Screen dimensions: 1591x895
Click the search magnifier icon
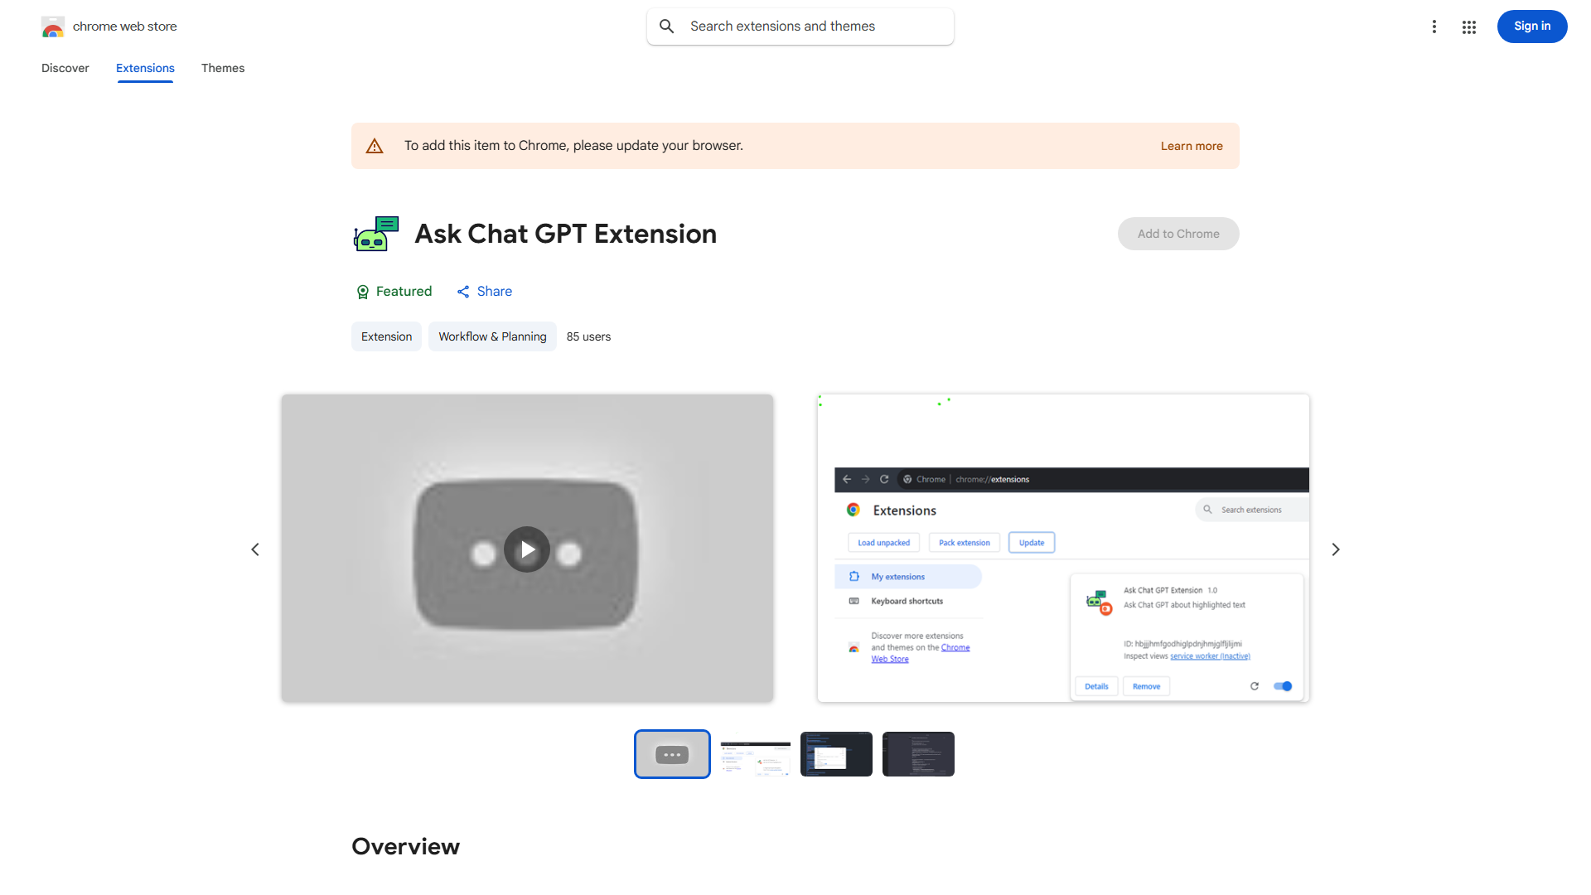[667, 26]
